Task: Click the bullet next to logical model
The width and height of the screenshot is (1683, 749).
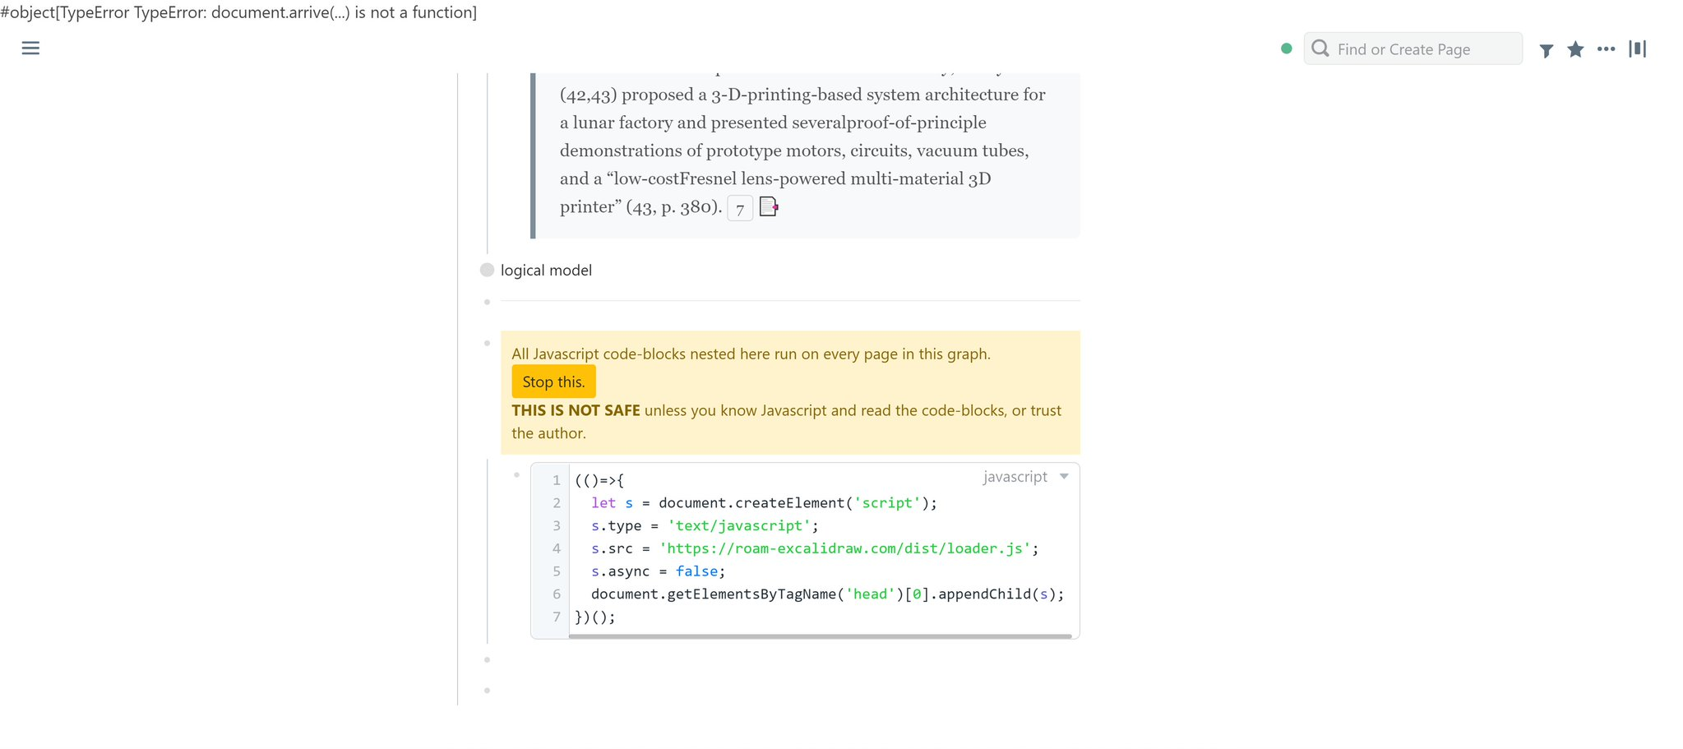Action: (x=487, y=270)
